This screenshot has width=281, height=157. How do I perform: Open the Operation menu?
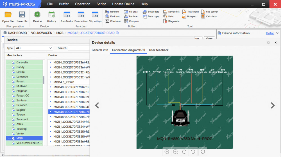coord(83,4)
